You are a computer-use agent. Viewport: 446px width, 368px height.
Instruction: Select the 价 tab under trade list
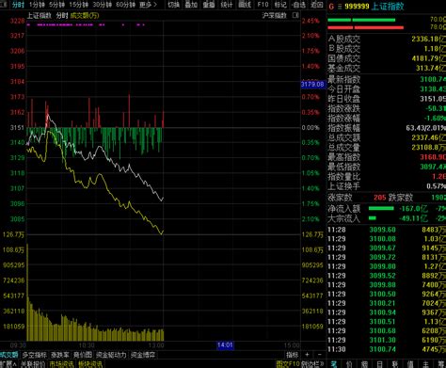[x=349, y=364]
